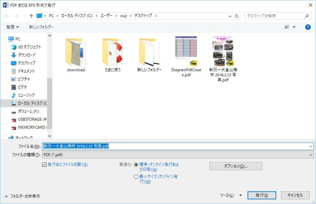Go up one folder level arrow

click(31, 16)
